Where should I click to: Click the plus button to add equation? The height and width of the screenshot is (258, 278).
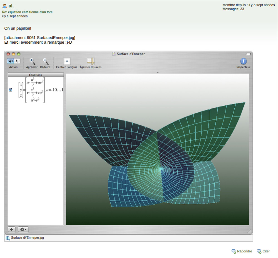click(x=12, y=229)
